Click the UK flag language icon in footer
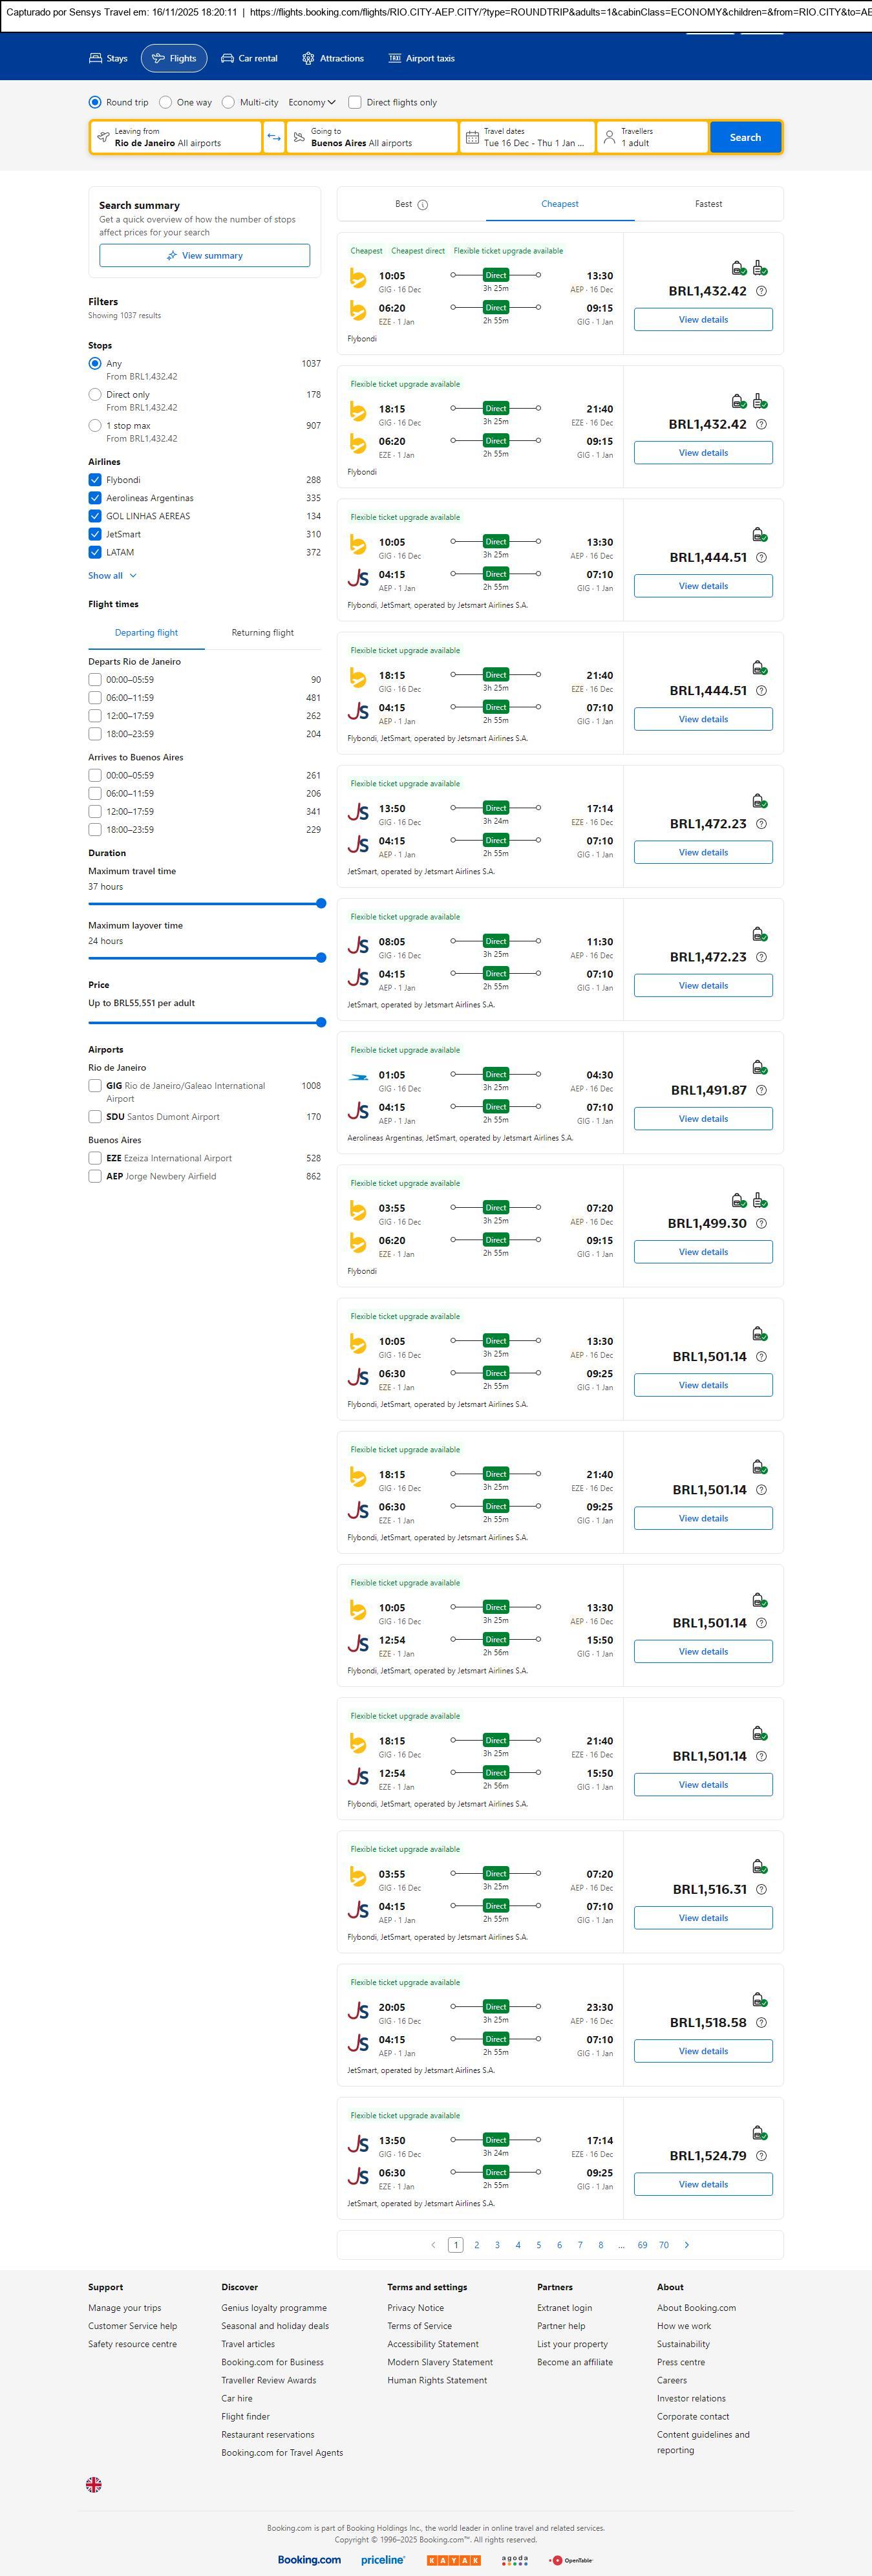 [94, 2484]
